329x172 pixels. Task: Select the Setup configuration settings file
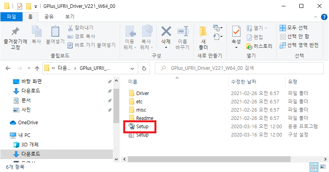142,135
